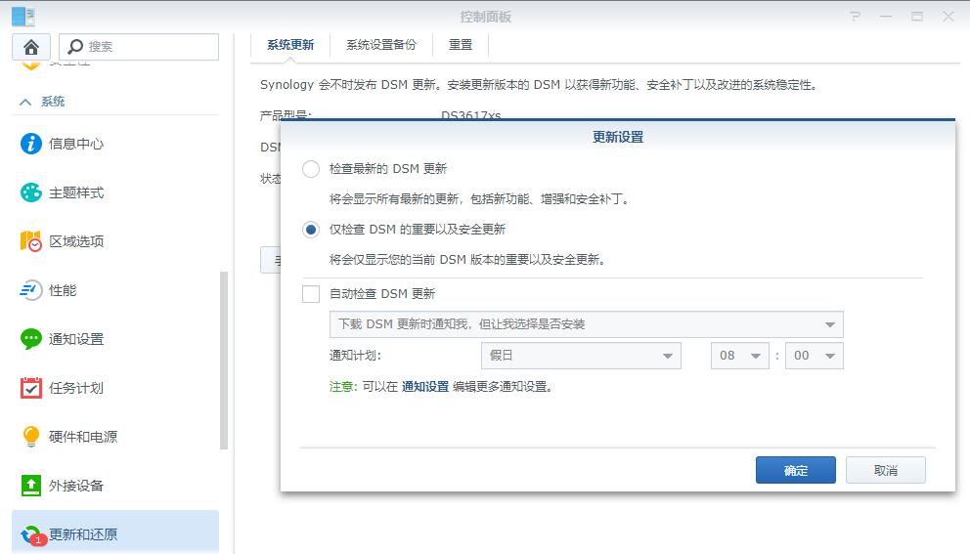
Task: Open the 下载 DSM 更新时通知我 dropdown
Action: pyautogui.click(x=586, y=324)
